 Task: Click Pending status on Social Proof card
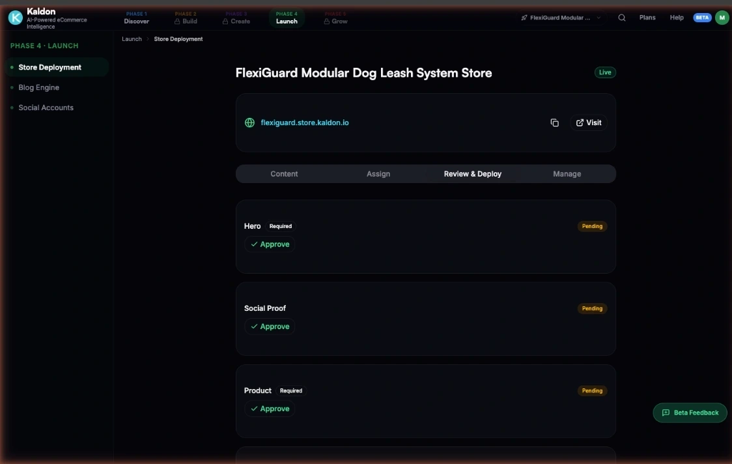pos(592,308)
